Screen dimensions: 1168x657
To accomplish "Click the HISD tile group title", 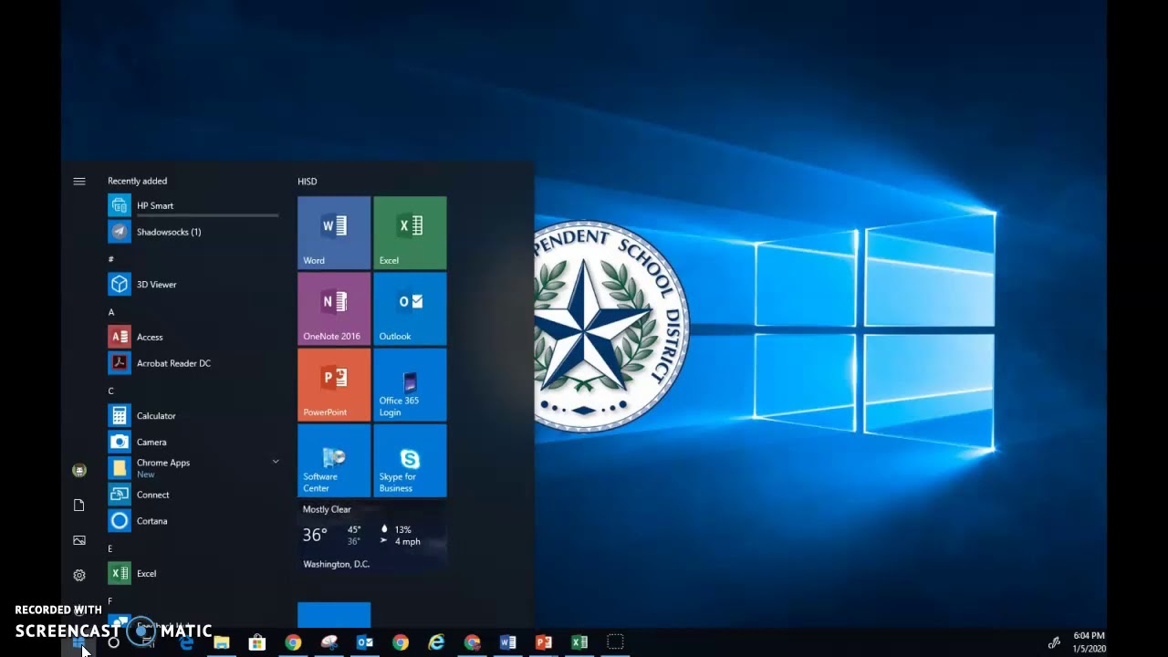I will 308,182.
